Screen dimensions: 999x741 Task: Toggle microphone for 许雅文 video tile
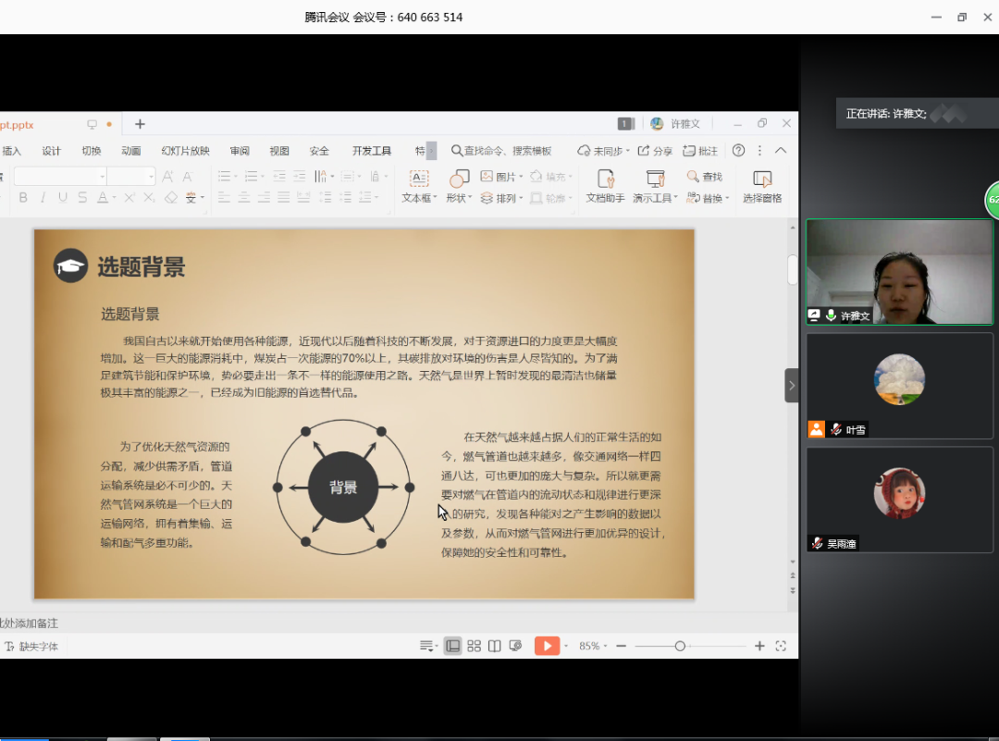(831, 315)
